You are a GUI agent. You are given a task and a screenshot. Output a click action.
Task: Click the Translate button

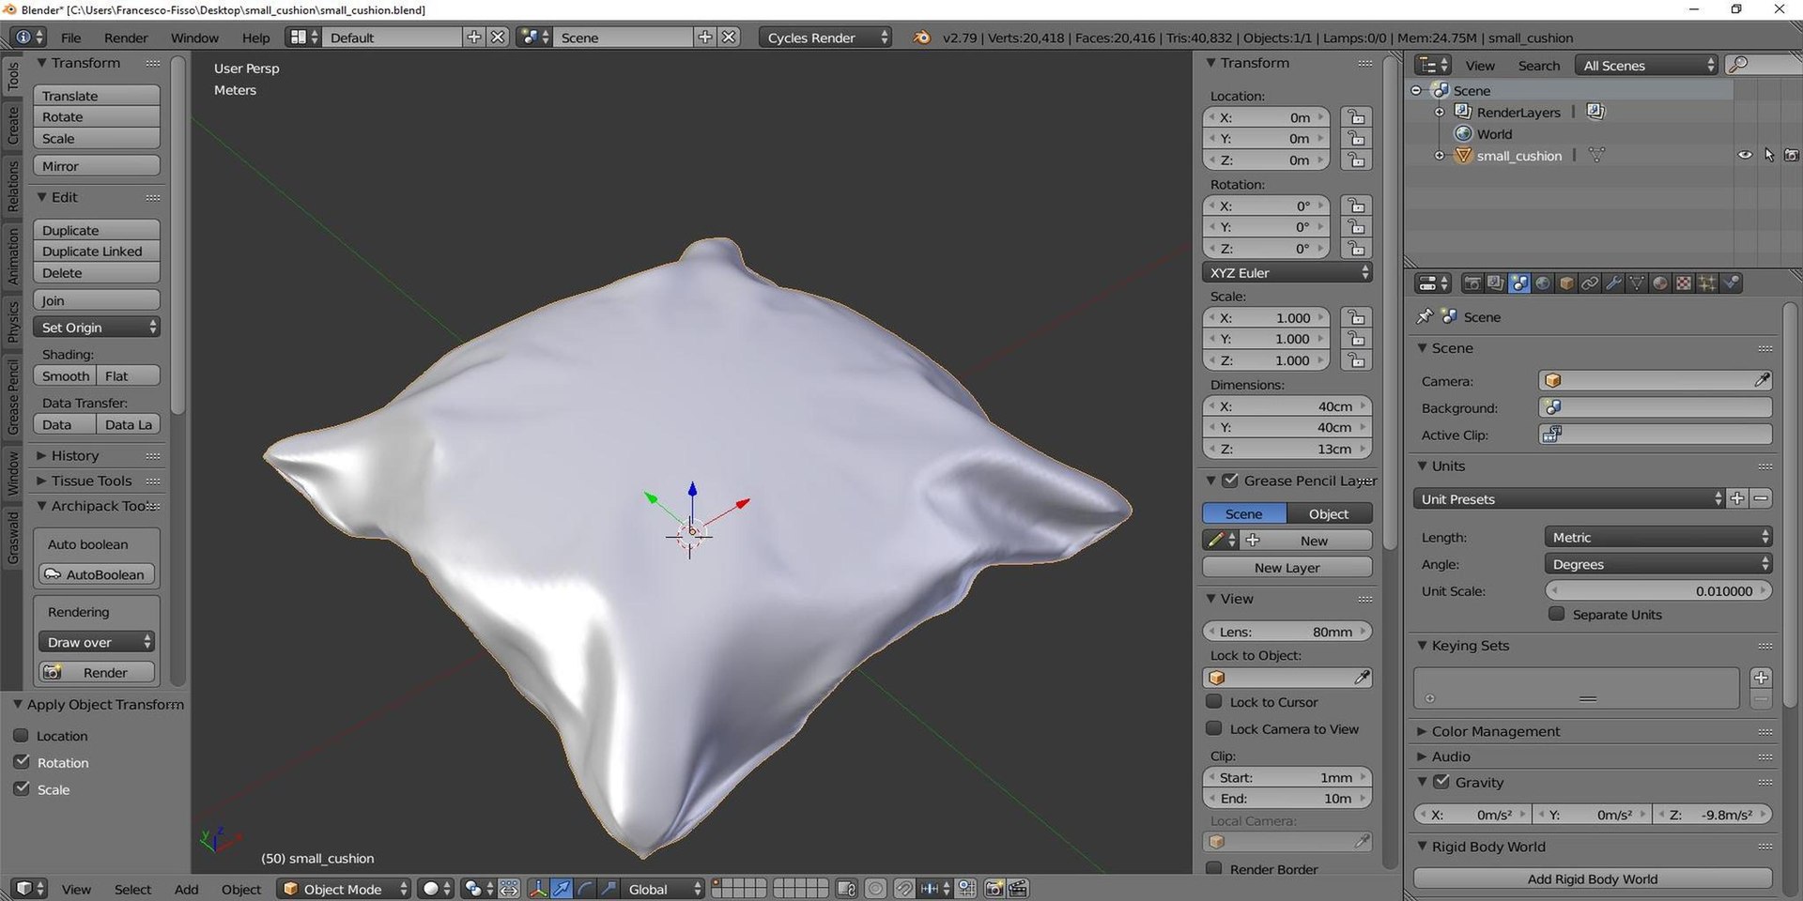point(97,96)
